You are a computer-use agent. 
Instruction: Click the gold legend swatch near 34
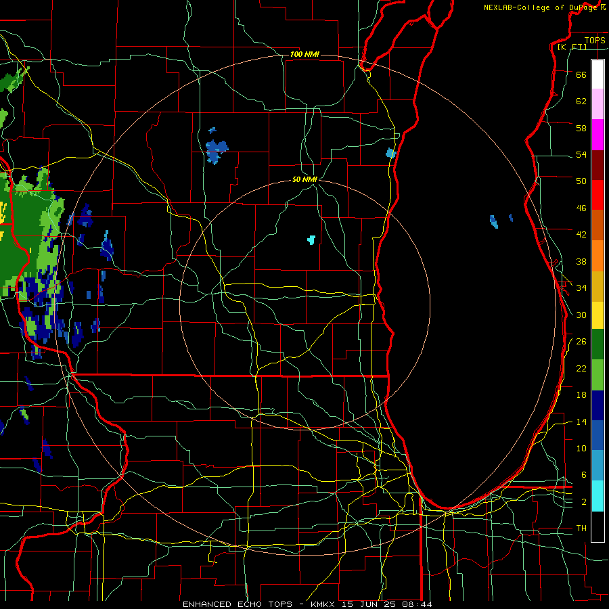click(x=597, y=287)
